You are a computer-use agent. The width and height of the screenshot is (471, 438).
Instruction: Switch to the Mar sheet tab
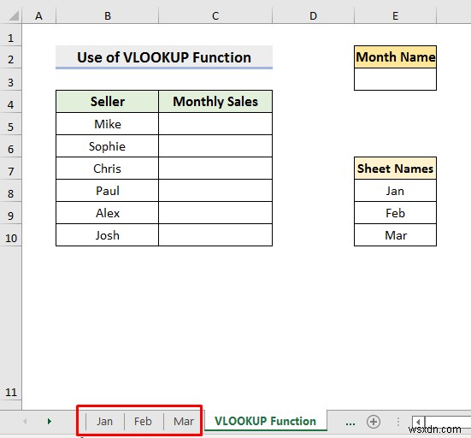(184, 422)
